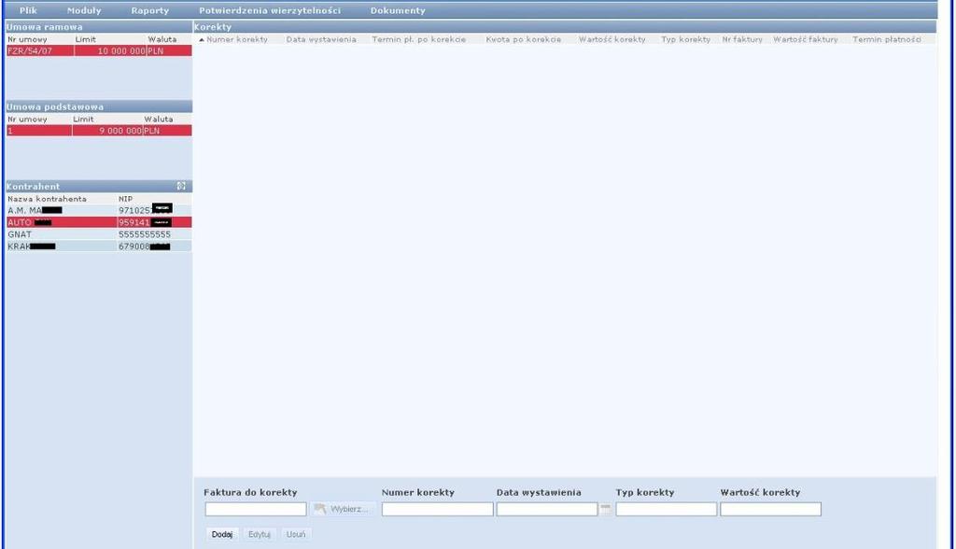Viewport: 956px width, 549px height.
Task: Sort by Typ korekty column header
Action: tap(686, 39)
